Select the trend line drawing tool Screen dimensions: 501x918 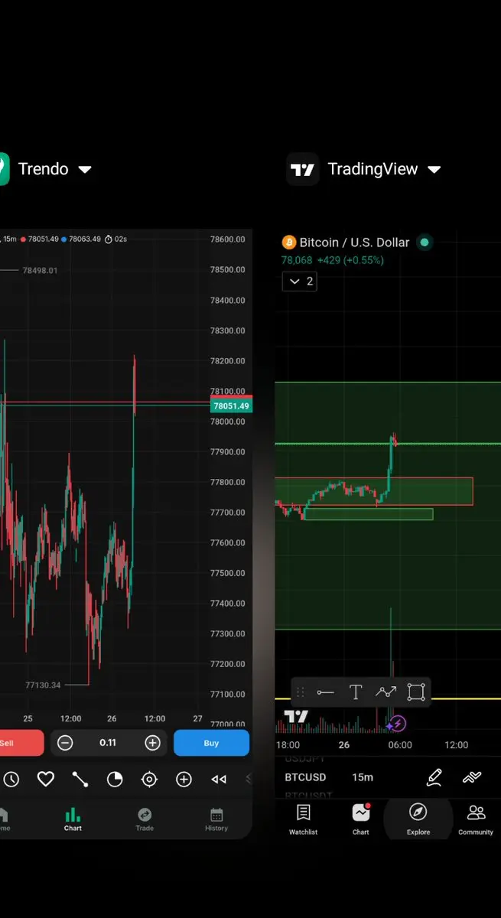click(326, 692)
